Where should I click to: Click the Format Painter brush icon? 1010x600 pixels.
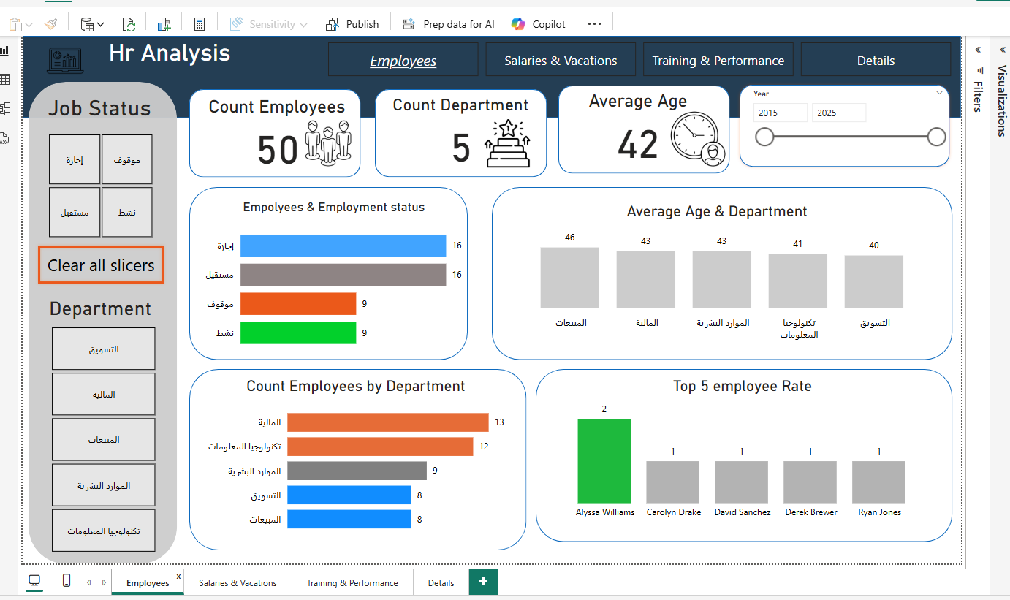pos(50,24)
